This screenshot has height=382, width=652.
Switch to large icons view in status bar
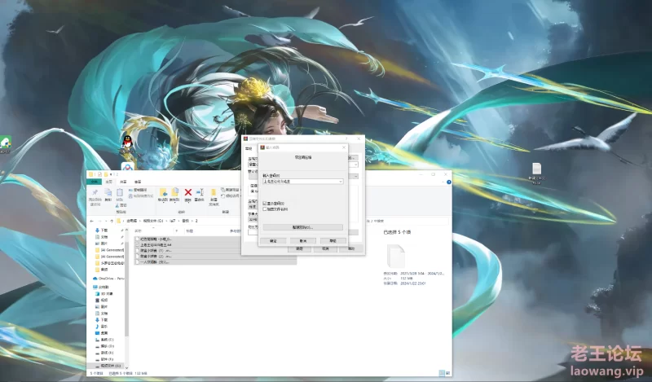click(x=447, y=373)
